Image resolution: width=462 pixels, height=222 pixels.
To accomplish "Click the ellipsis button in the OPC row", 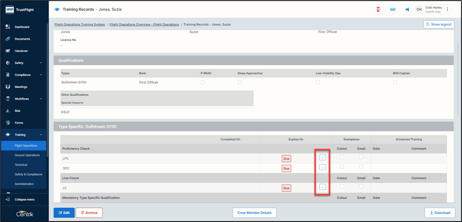I will click(x=322, y=167).
